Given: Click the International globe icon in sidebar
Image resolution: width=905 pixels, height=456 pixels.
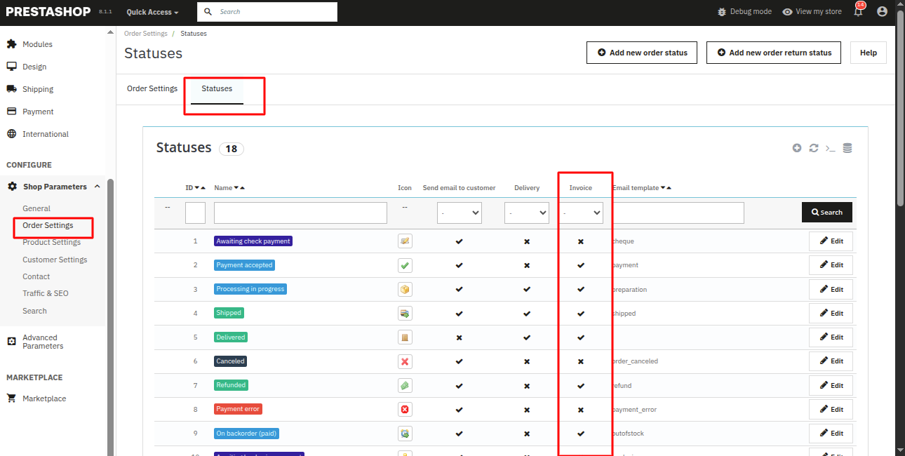Looking at the screenshot, I should pyautogui.click(x=11, y=134).
